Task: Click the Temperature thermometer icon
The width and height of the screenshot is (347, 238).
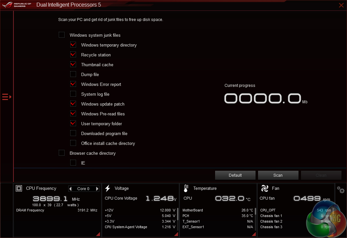Action: 186,188
